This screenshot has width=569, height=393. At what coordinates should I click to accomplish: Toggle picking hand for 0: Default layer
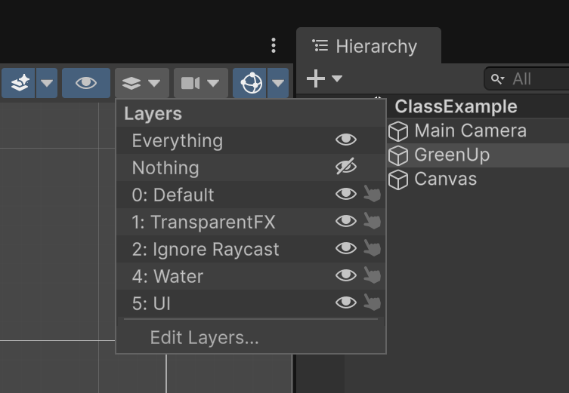pyautogui.click(x=373, y=193)
